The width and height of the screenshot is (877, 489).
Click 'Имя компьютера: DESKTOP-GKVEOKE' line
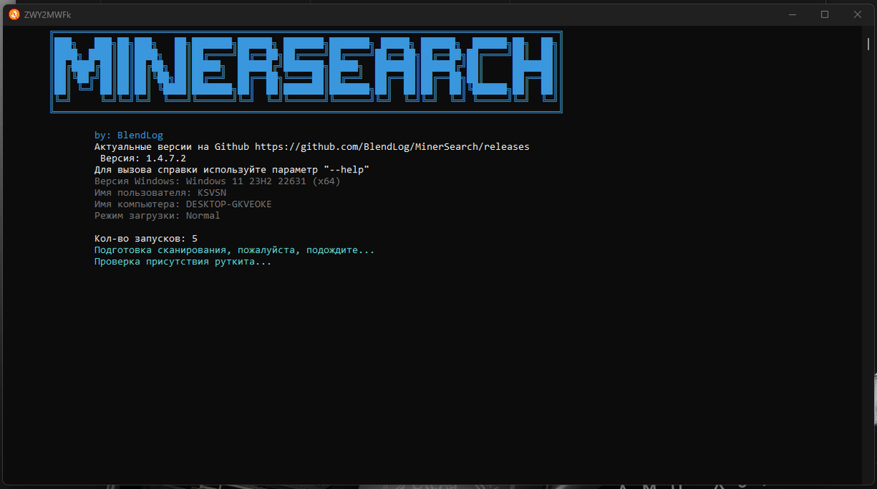coord(183,204)
